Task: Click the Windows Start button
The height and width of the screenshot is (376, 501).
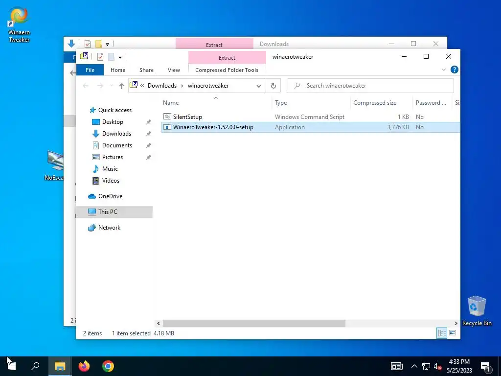Action: pos(11,366)
